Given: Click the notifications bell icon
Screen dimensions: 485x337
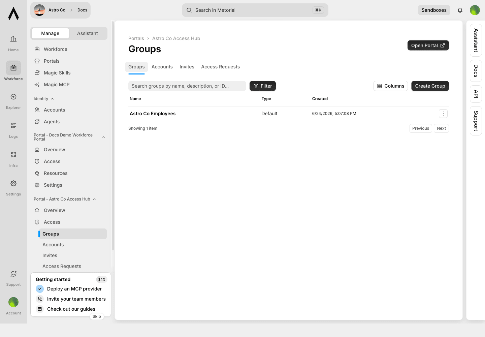Looking at the screenshot, I should (460, 10).
